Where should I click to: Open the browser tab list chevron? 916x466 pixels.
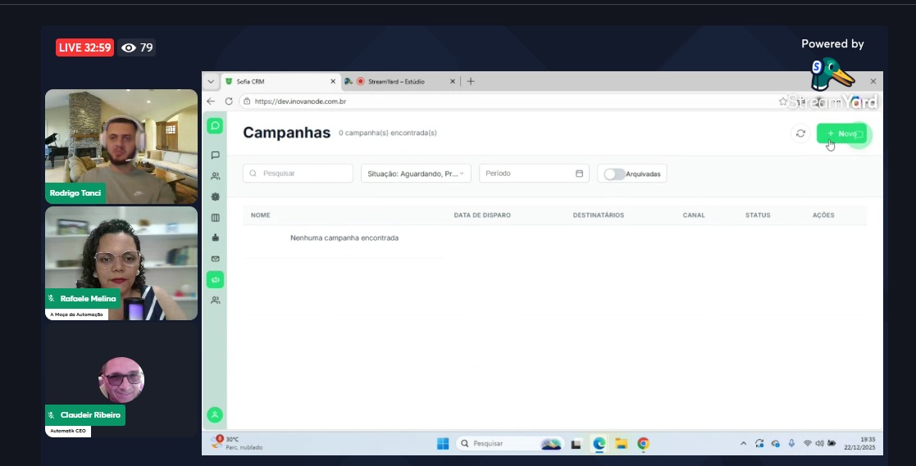tap(211, 82)
